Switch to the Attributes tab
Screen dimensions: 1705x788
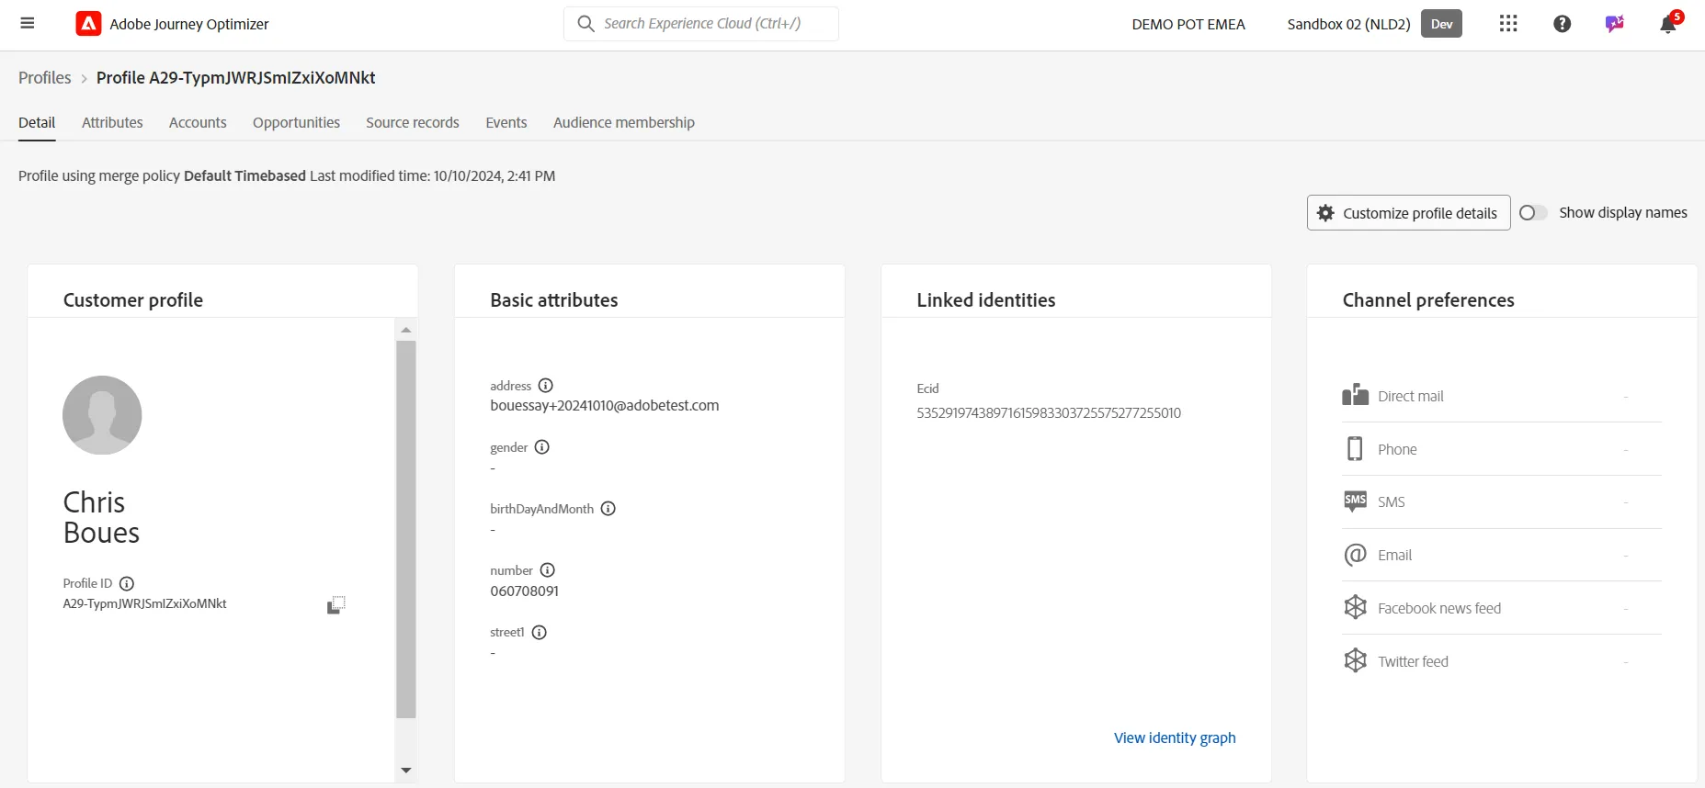click(112, 122)
